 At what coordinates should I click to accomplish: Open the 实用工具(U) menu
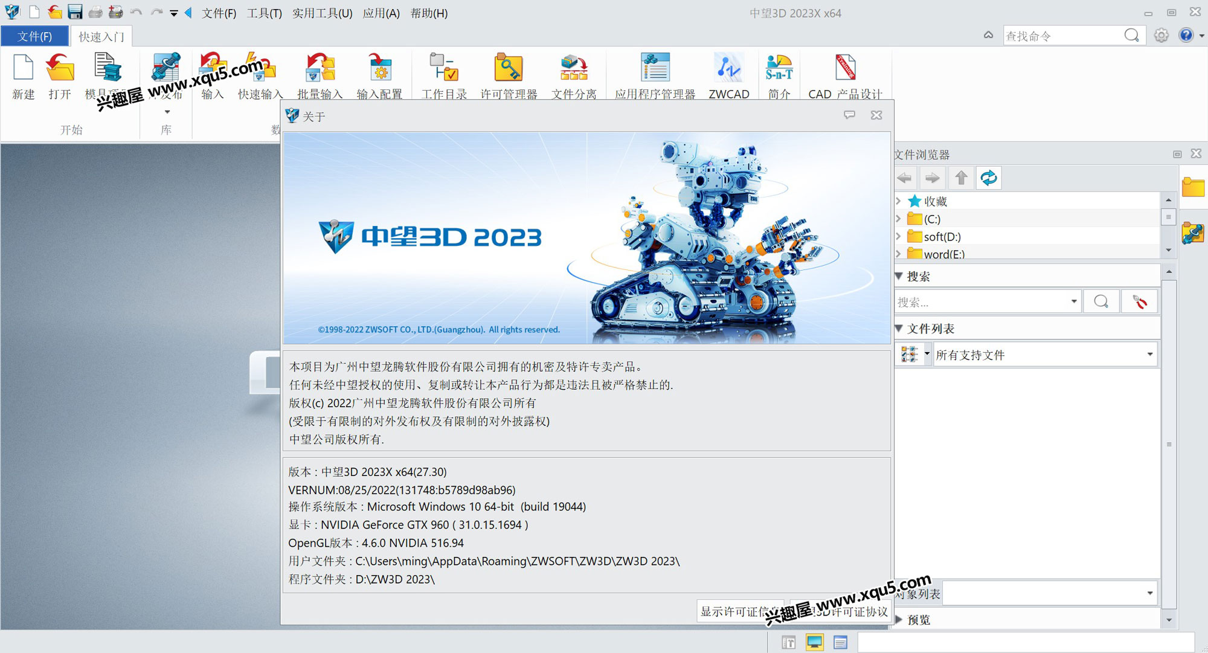[322, 13]
